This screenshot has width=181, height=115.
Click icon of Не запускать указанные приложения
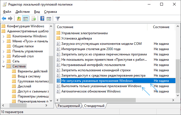[58, 81]
